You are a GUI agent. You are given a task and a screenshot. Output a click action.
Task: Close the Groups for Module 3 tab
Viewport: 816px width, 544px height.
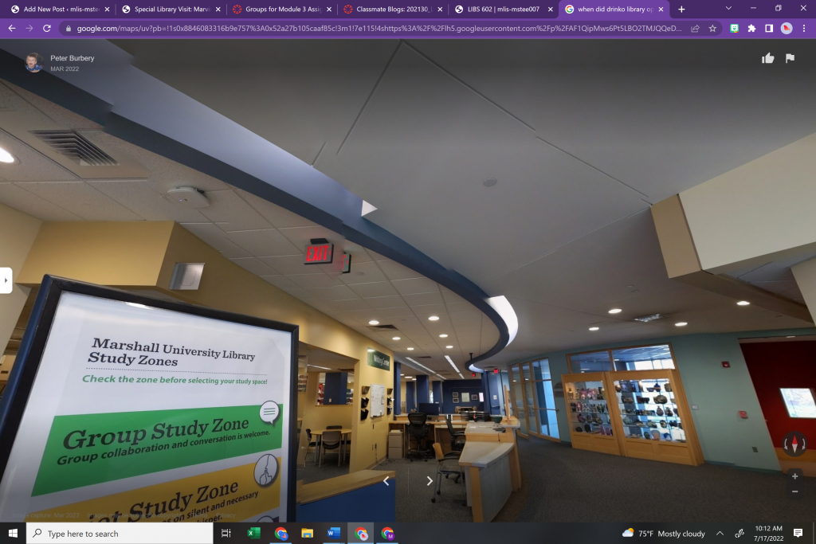[329, 10]
